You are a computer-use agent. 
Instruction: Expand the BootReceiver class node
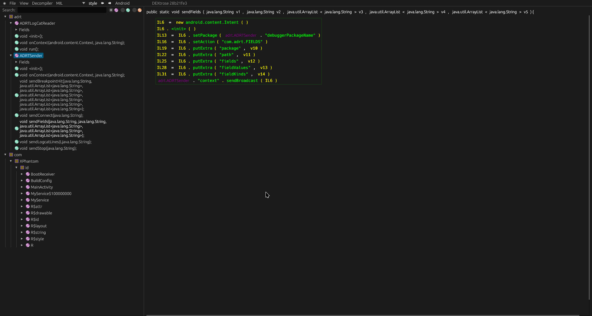point(22,174)
